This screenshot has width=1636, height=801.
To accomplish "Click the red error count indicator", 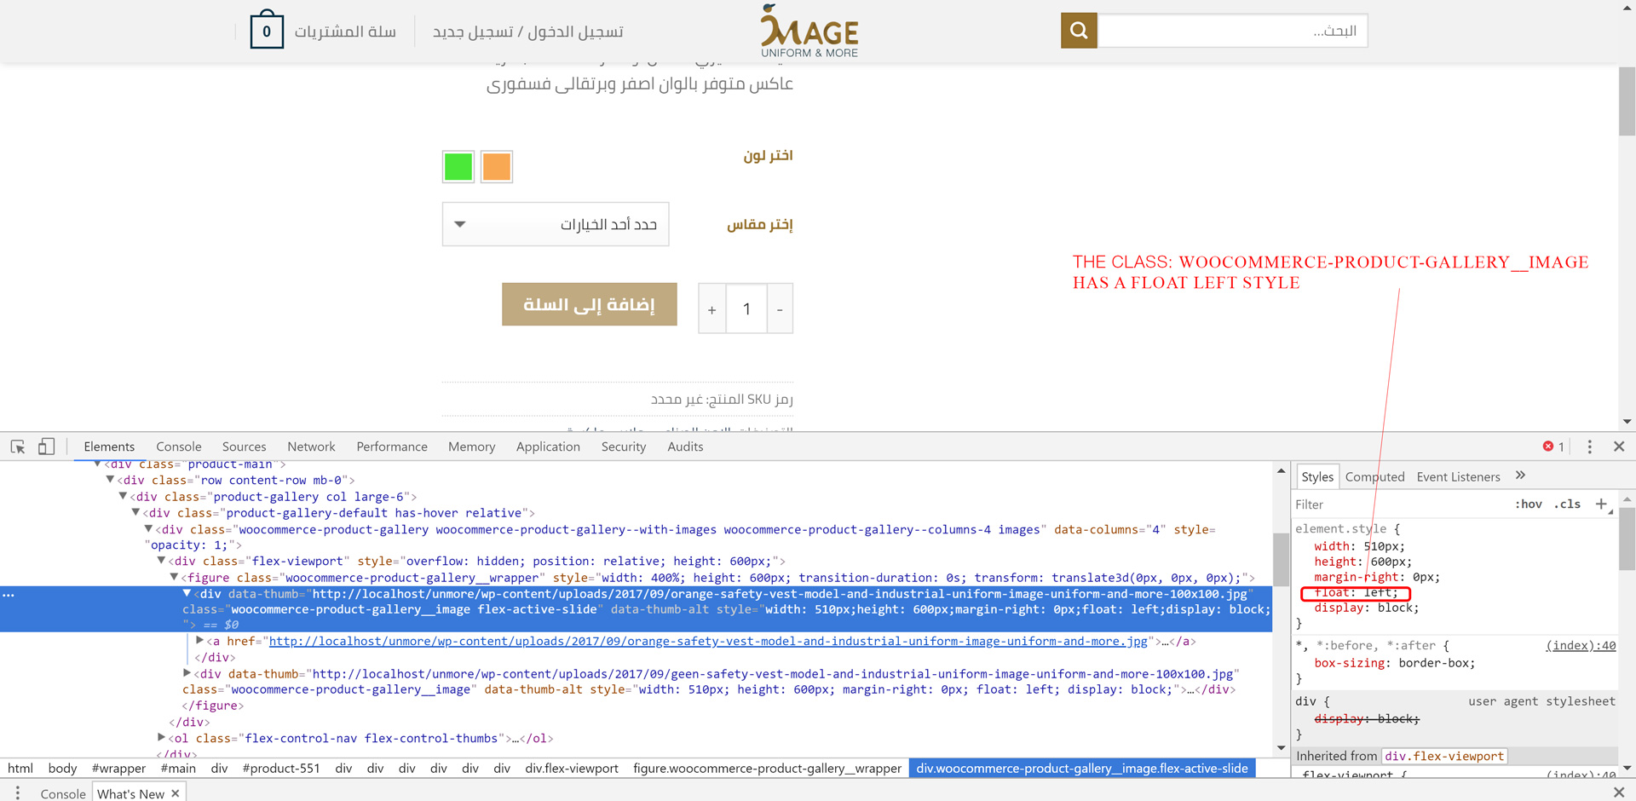I will click(1553, 447).
